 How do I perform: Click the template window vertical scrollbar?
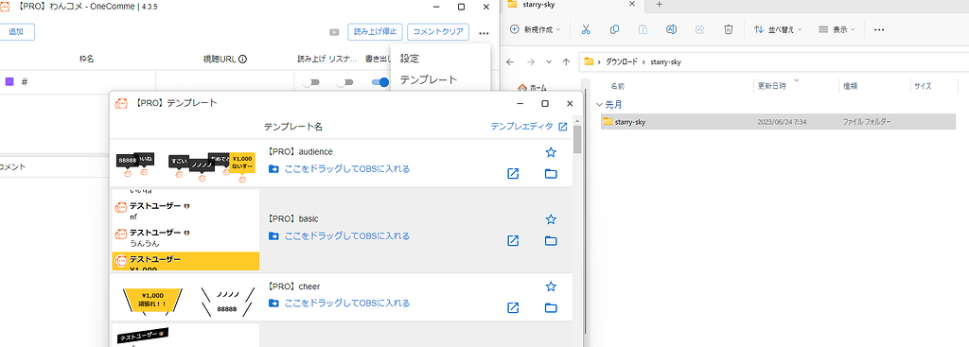pyautogui.click(x=577, y=139)
